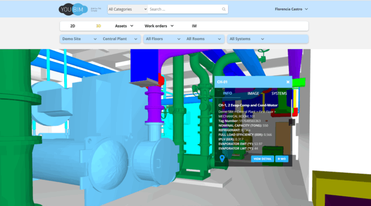Click the NOMINAL CAPACITY (TONS) line

[243, 125]
